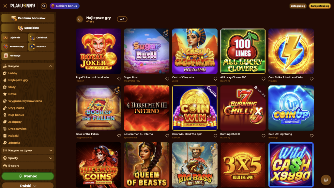
Task: Click the Zarejestruj się button
Action: (x=320, y=6)
